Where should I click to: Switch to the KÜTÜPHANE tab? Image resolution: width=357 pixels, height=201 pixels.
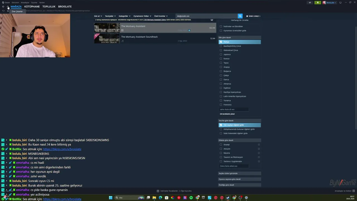(x=32, y=7)
